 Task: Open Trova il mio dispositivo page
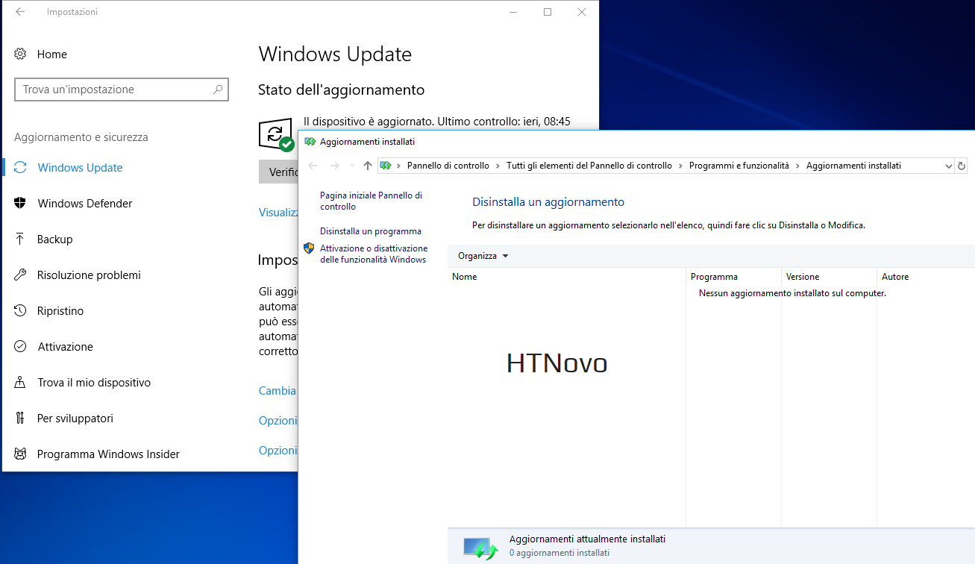pyautogui.click(x=94, y=383)
